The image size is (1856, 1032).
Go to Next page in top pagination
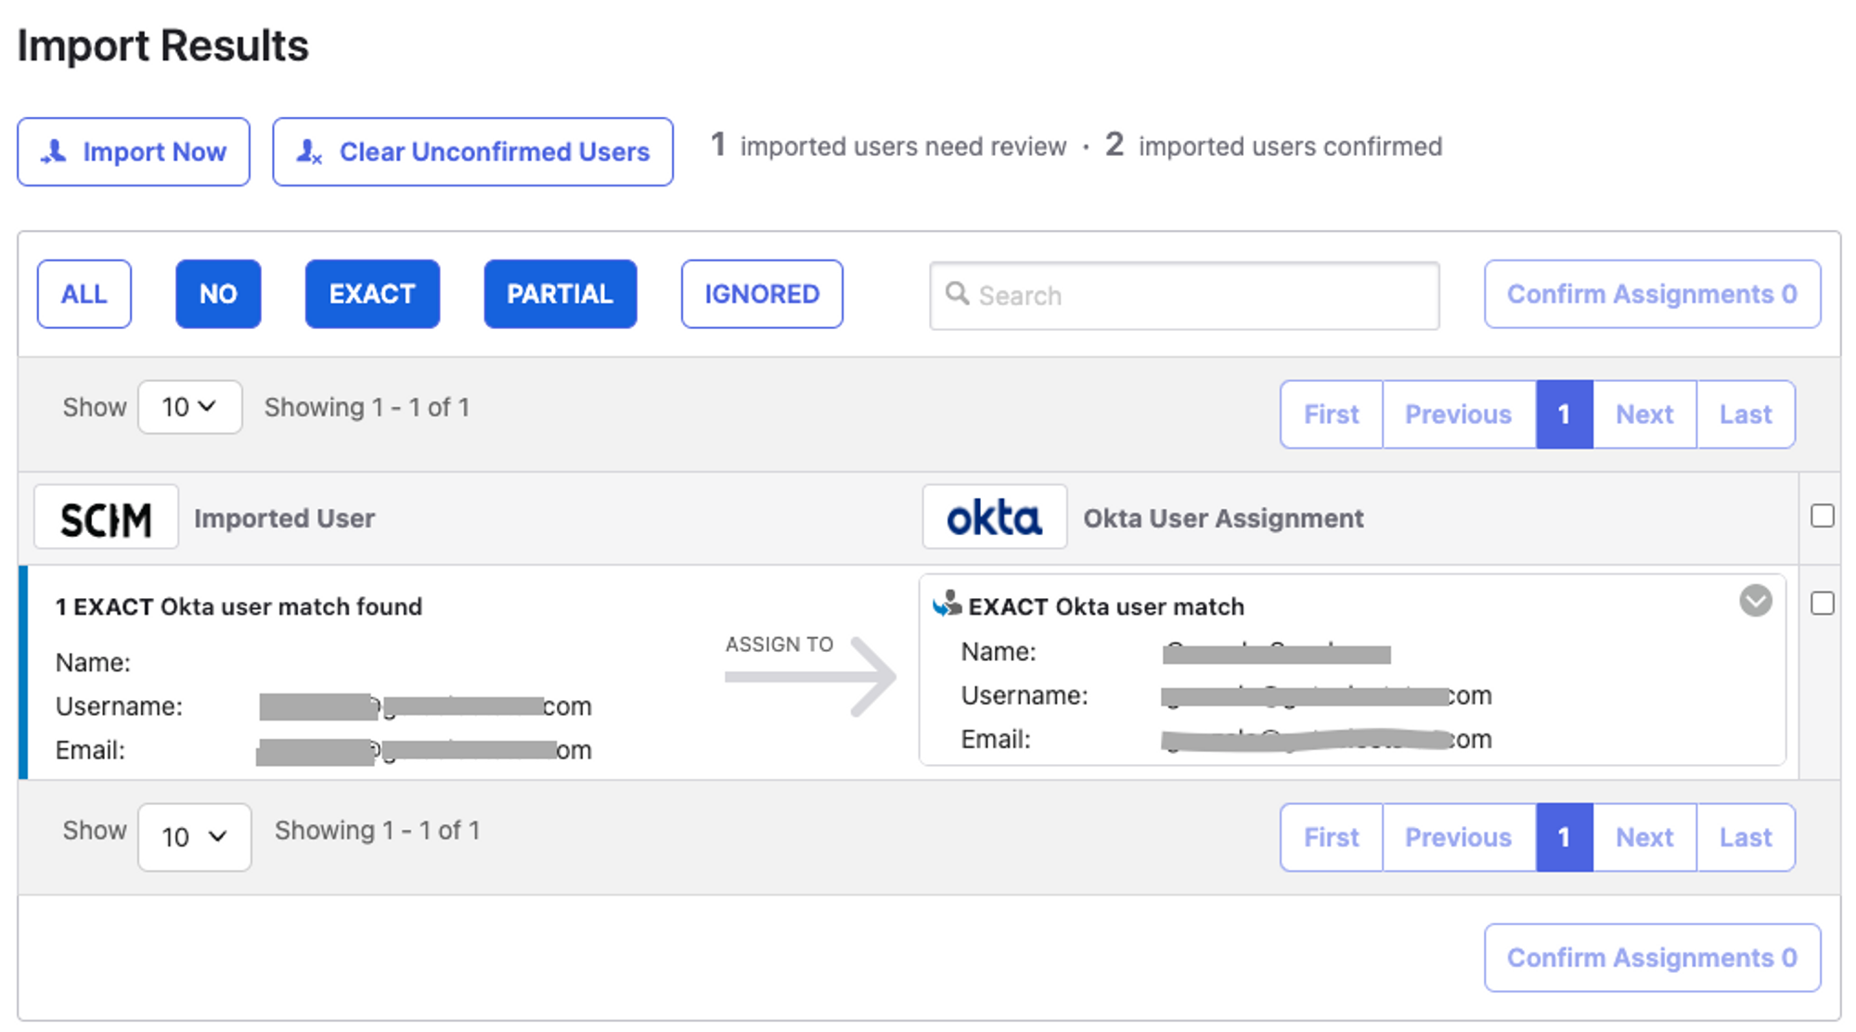(x=1644, y=414)
